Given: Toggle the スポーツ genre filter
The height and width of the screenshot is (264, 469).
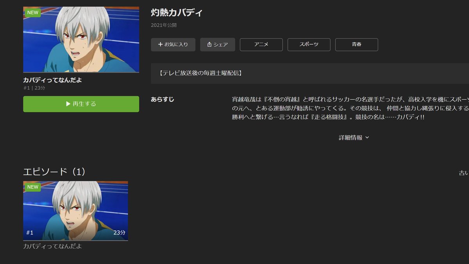Looking at the screenshot, I should [309, 45].
